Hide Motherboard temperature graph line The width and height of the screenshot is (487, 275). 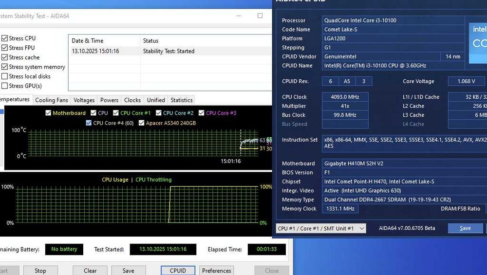(x=48, y=113)
